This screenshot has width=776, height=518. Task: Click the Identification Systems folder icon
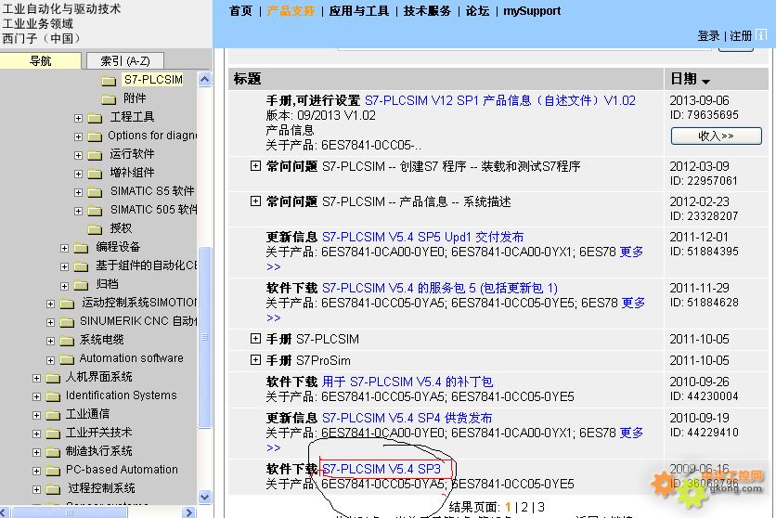point(54,396)
